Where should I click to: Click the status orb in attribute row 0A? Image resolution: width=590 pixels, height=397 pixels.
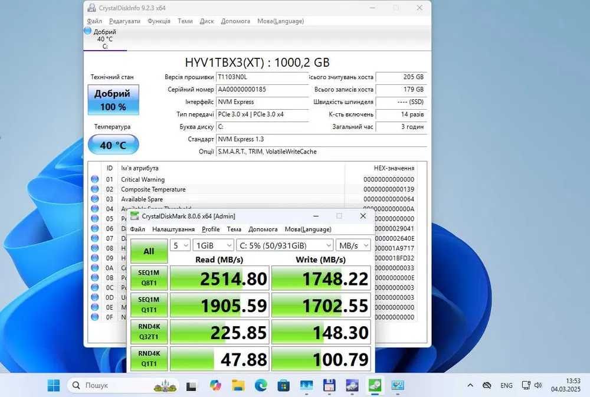coord(95,268)
